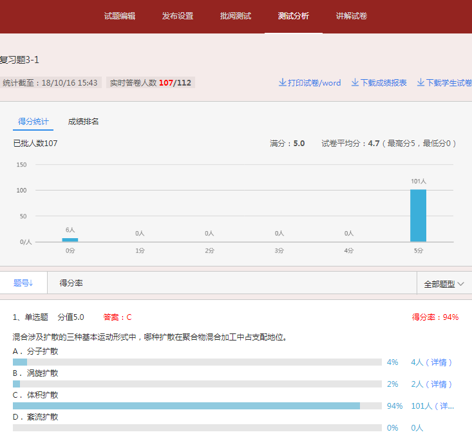
Task: Open the 讲解试卷 tab
Action: tap(352, 16)
